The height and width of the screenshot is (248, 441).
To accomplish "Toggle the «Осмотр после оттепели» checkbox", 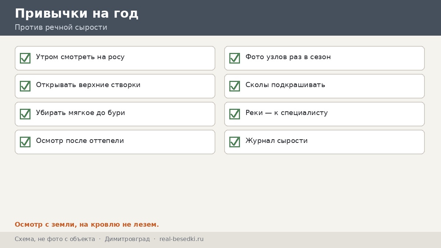I will point(25,142).
